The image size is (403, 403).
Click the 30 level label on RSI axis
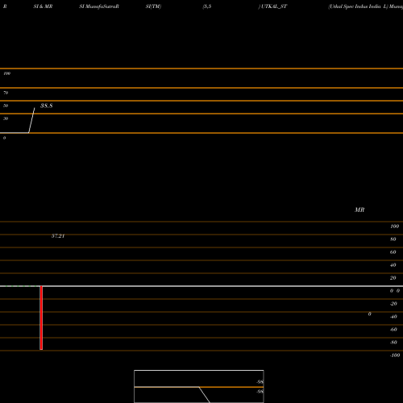click(6, 118)
